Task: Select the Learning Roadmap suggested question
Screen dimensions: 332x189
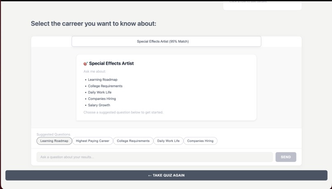Action: tap(54, 141)
